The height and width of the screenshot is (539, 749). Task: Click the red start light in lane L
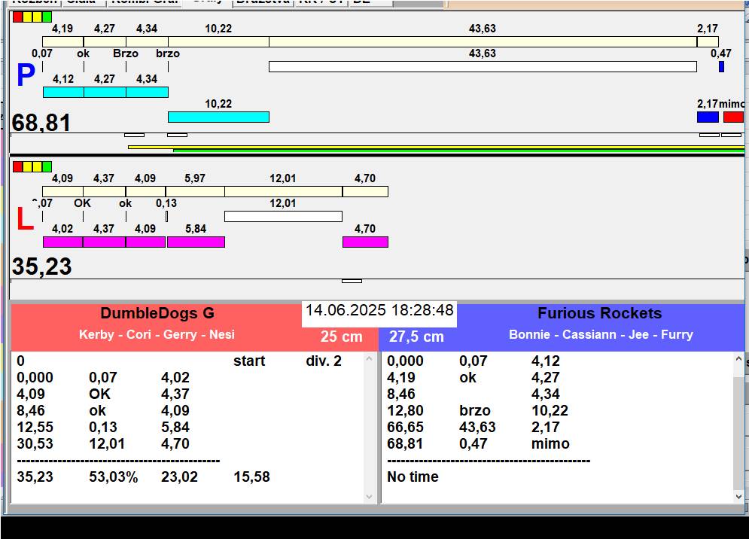17,166
